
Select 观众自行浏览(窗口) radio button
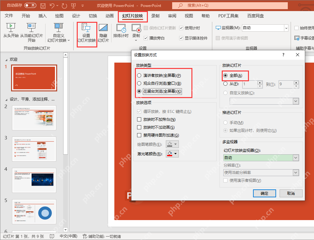[x=139, y=83]
